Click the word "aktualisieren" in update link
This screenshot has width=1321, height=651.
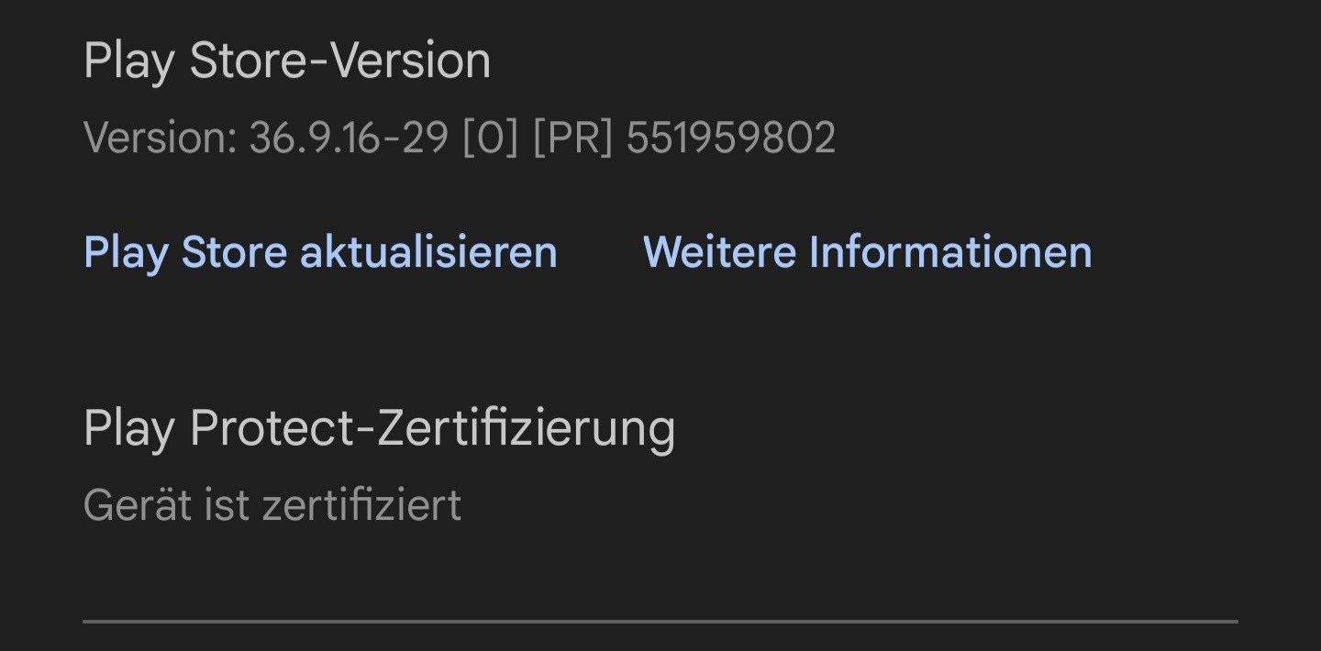(428, 252)
